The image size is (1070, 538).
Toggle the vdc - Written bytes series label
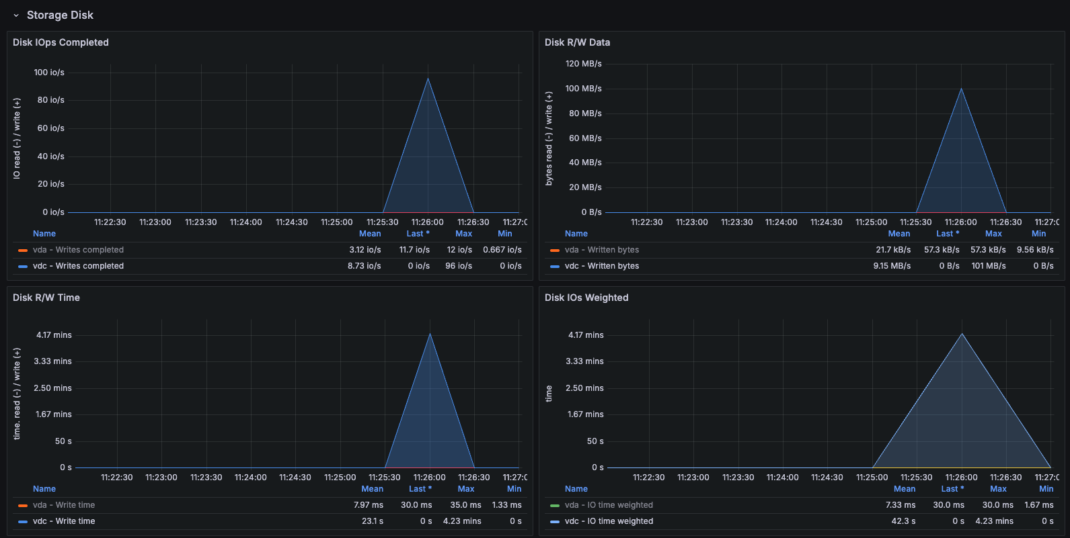pos(602,266)
